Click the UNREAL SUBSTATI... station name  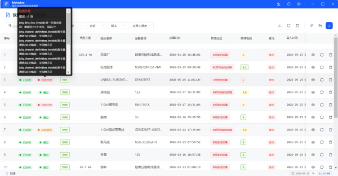(114, 80)
